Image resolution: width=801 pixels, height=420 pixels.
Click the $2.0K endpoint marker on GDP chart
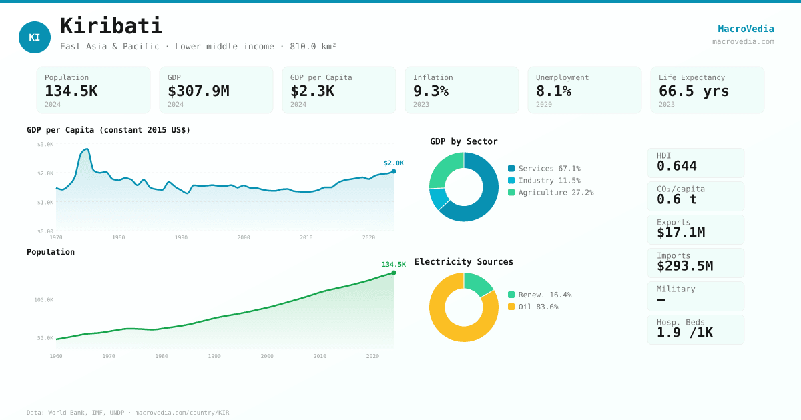coord(394,171)
